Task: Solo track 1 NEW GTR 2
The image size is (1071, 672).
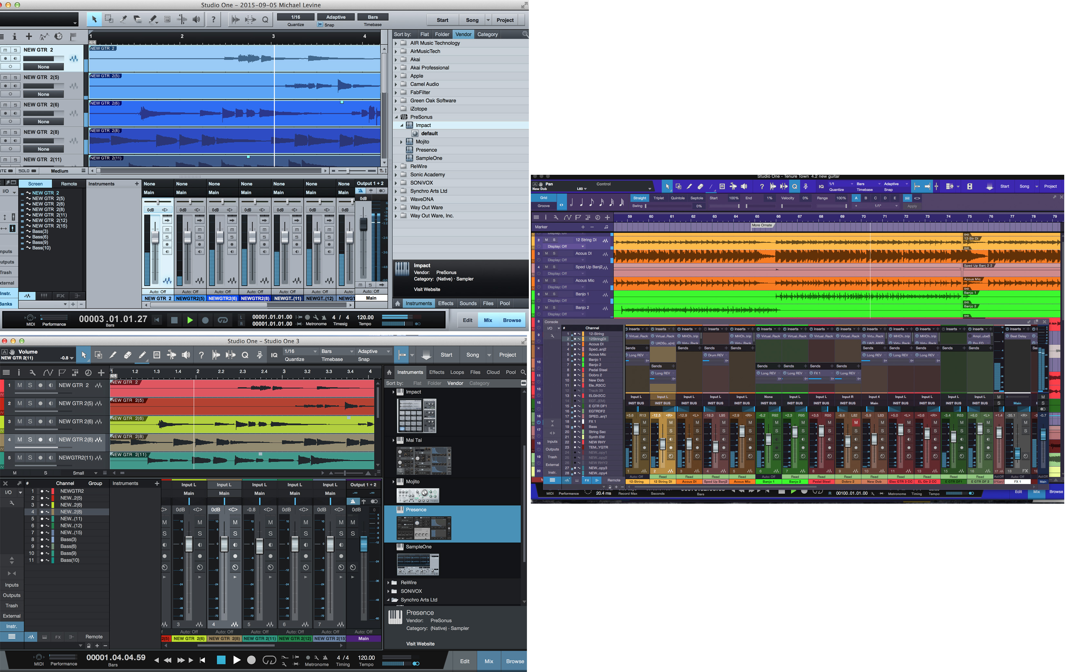Action: coord(30,385)
